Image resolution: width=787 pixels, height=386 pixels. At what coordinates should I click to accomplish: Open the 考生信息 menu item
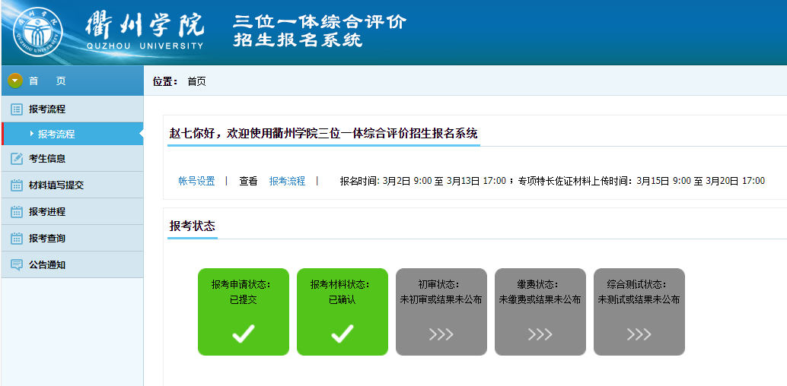[47, 159]
